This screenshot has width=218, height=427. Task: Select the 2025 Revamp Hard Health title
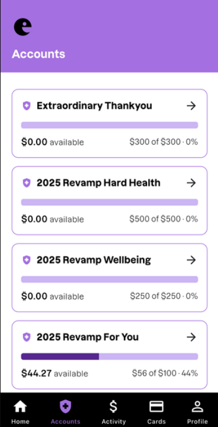point(98,183)
